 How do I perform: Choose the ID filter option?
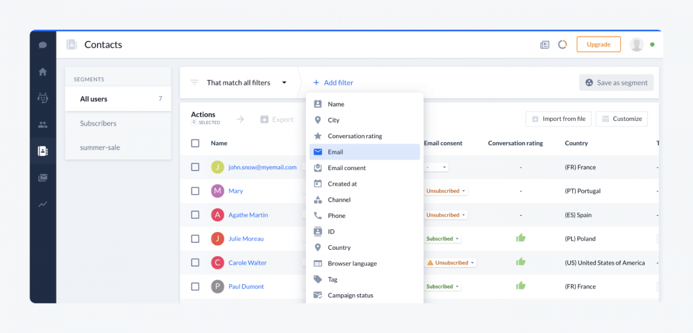pos(364,231)
